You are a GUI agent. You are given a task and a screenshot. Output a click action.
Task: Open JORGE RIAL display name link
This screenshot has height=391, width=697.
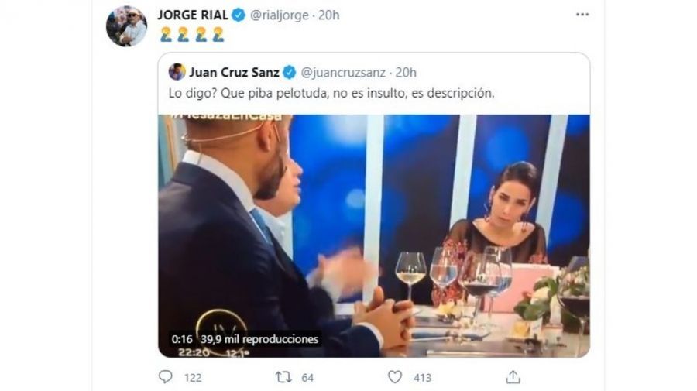coord(194,15)
